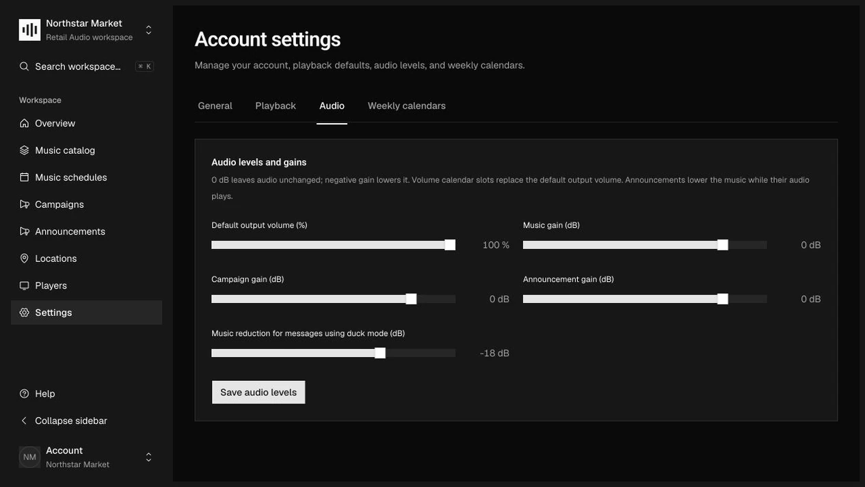The image size is (865, 487).
Task: Switch to the General tab
Action: [x=215, y=106]
